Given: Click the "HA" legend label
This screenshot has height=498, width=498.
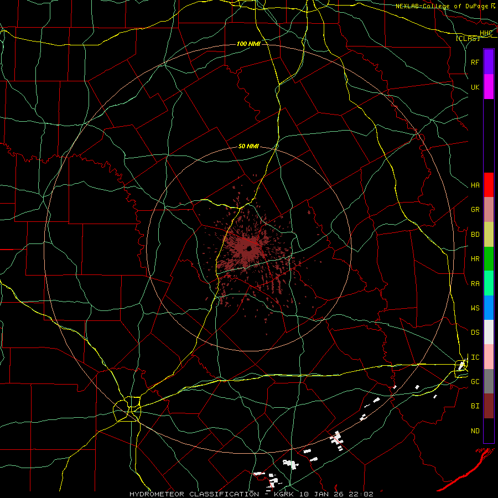Looking at the screenshot, I should point(475,185).
